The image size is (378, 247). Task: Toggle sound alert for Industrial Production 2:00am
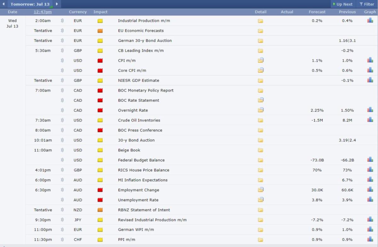(x=62, y=21)
